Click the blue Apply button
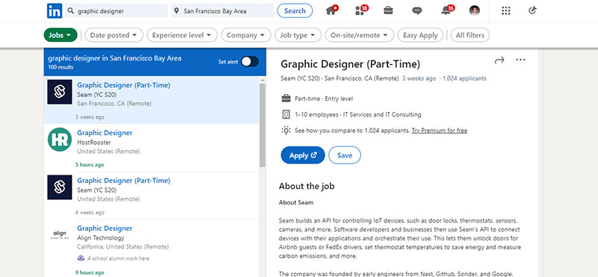Viewport: 598px width, 277px height. [x=303, y=155]
